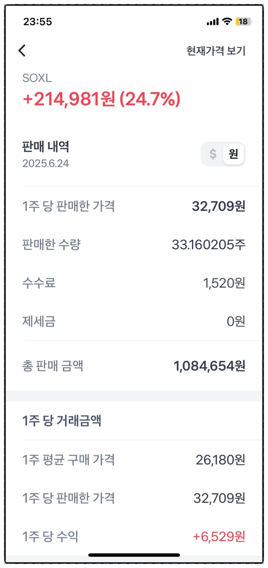The image size is (268, 568).
Task: Tap the 총 판매 금액 value 1,084,654원
Action: pyautogui.click(x=210, y=366)
